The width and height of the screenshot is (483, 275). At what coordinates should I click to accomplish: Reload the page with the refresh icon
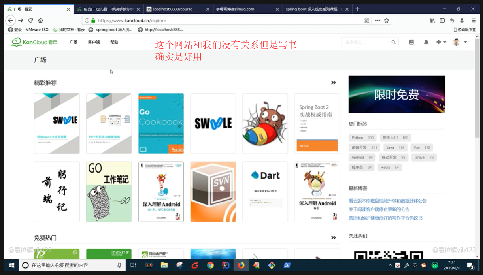30,21
